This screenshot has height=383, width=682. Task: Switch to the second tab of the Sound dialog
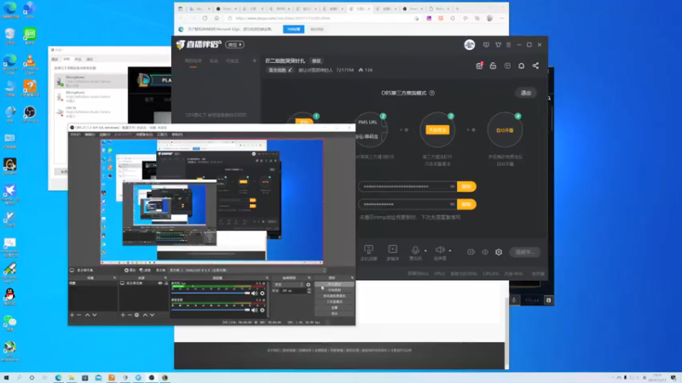(x=66, y=59)
